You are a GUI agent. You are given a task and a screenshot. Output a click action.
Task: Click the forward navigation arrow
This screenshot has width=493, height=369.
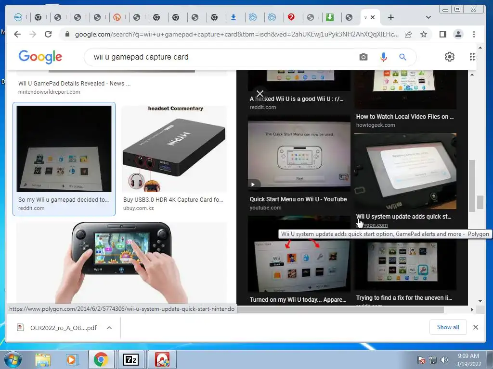33,34
